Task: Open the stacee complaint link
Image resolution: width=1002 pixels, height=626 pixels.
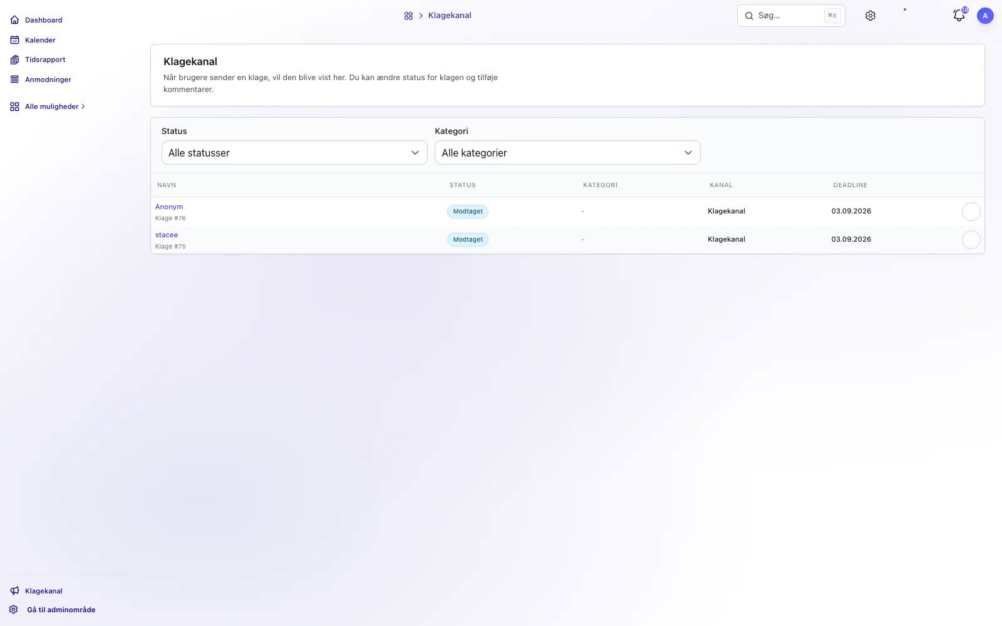Action: [x=167, y=235]
